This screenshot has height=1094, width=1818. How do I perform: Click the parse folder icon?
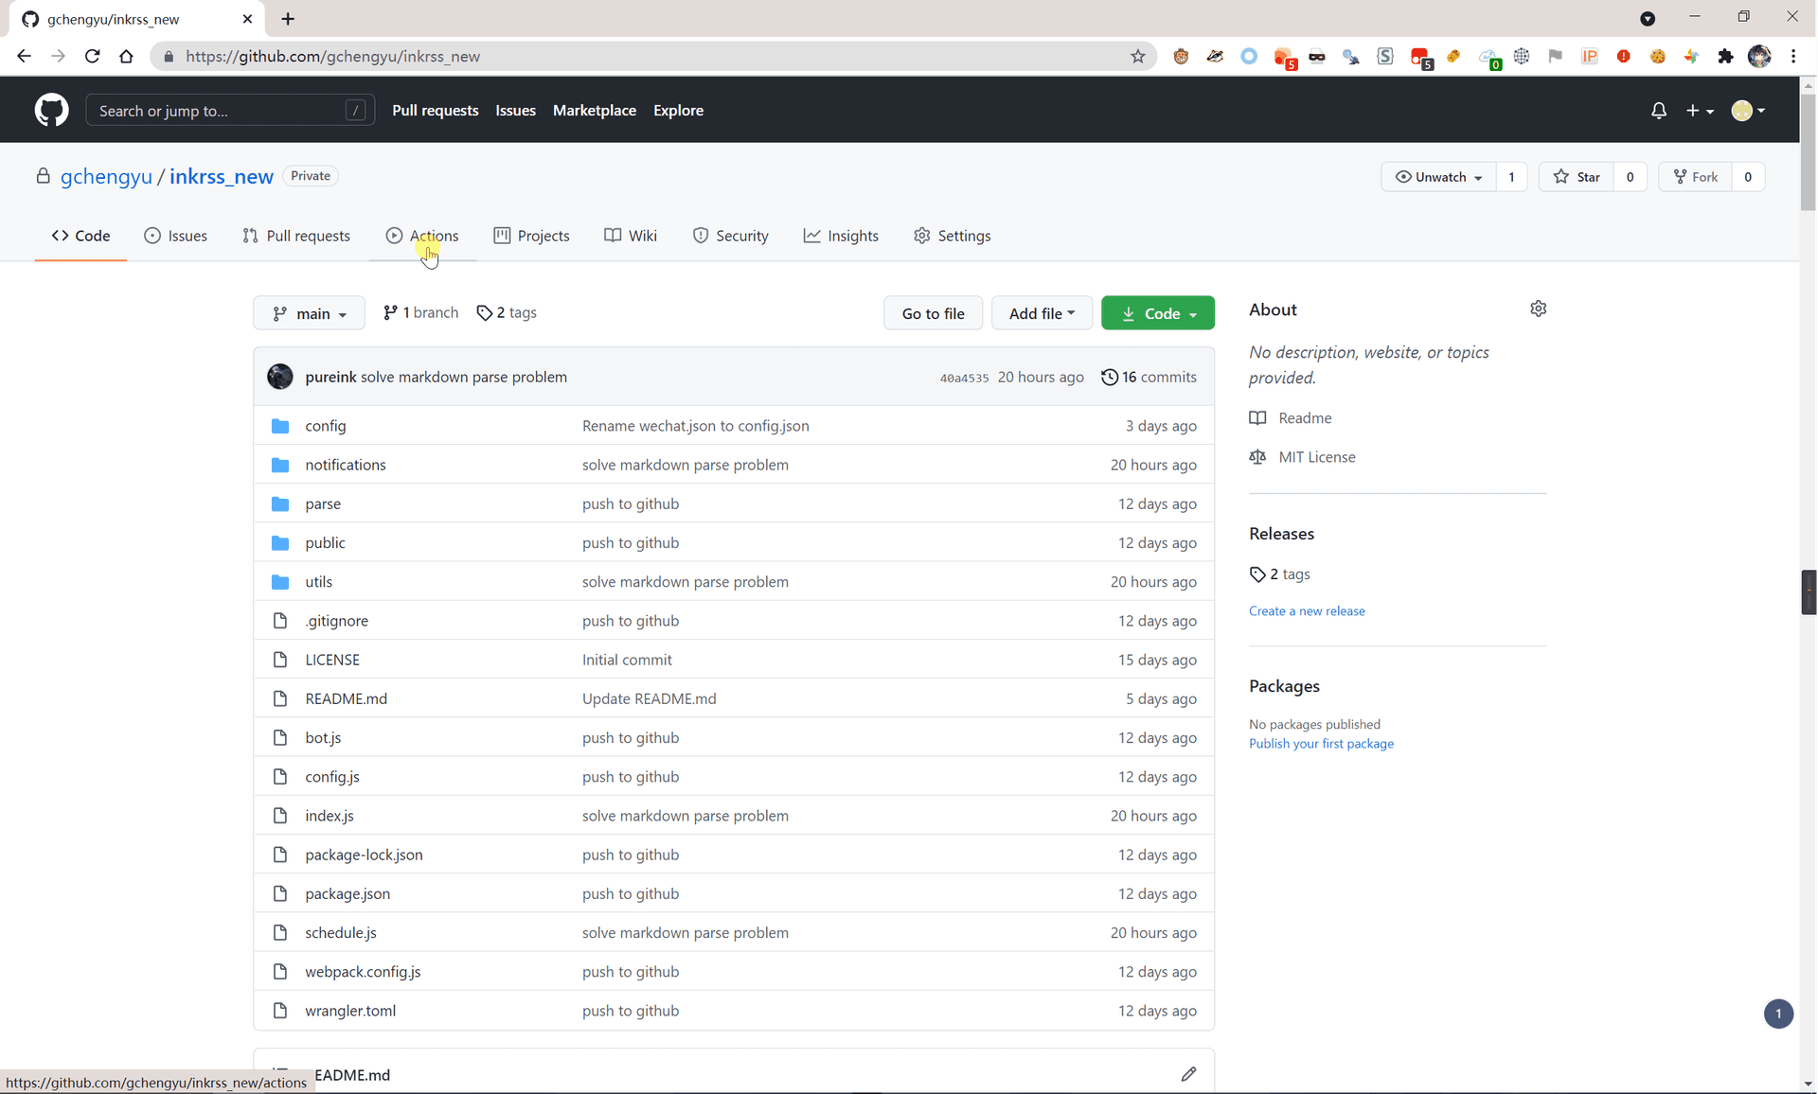coord(279,503)
